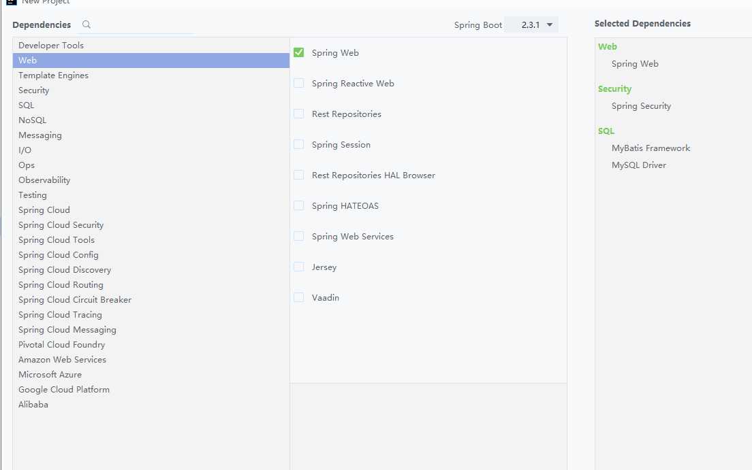Select the Security category
Viewport: 752px width, 470px height.
(x=34, y=90)
